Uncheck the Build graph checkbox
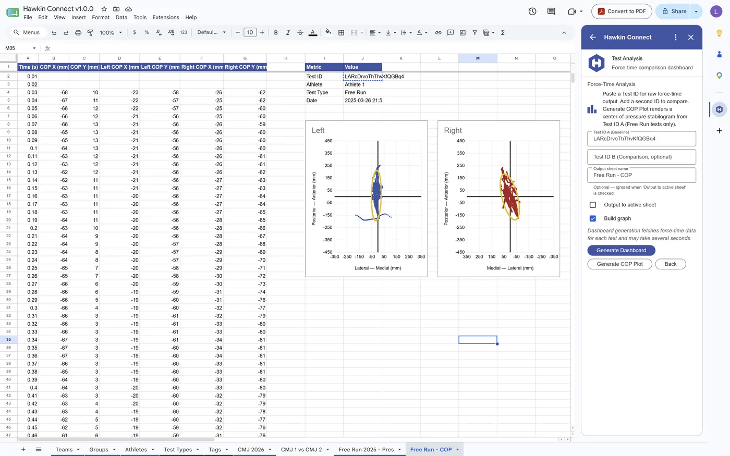730x456 pixels. click(x=593, y=218)
